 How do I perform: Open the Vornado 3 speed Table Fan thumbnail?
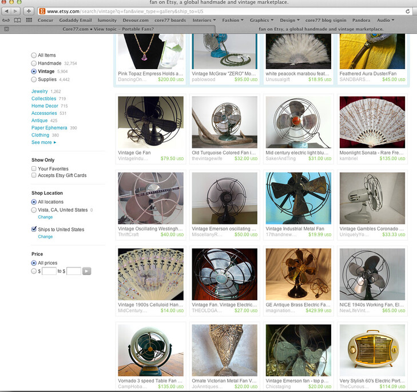(151, 350)
